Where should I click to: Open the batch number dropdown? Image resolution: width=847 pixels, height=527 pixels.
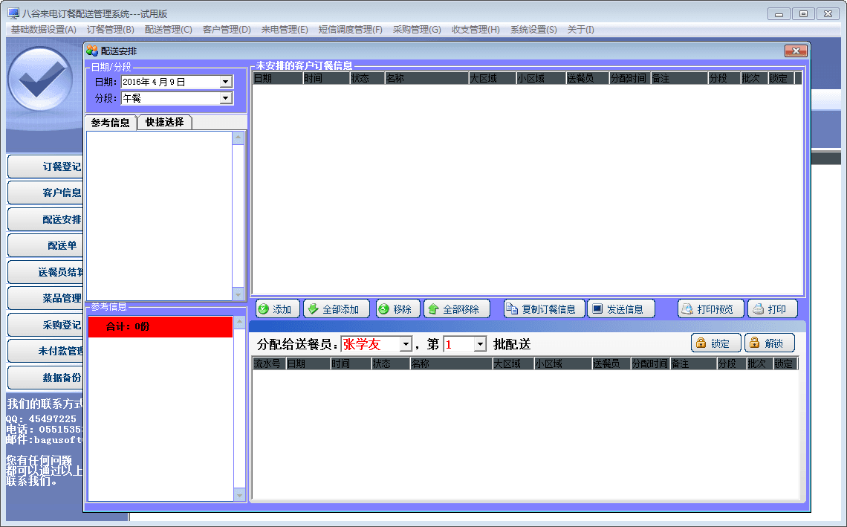[x=479, y=345]
